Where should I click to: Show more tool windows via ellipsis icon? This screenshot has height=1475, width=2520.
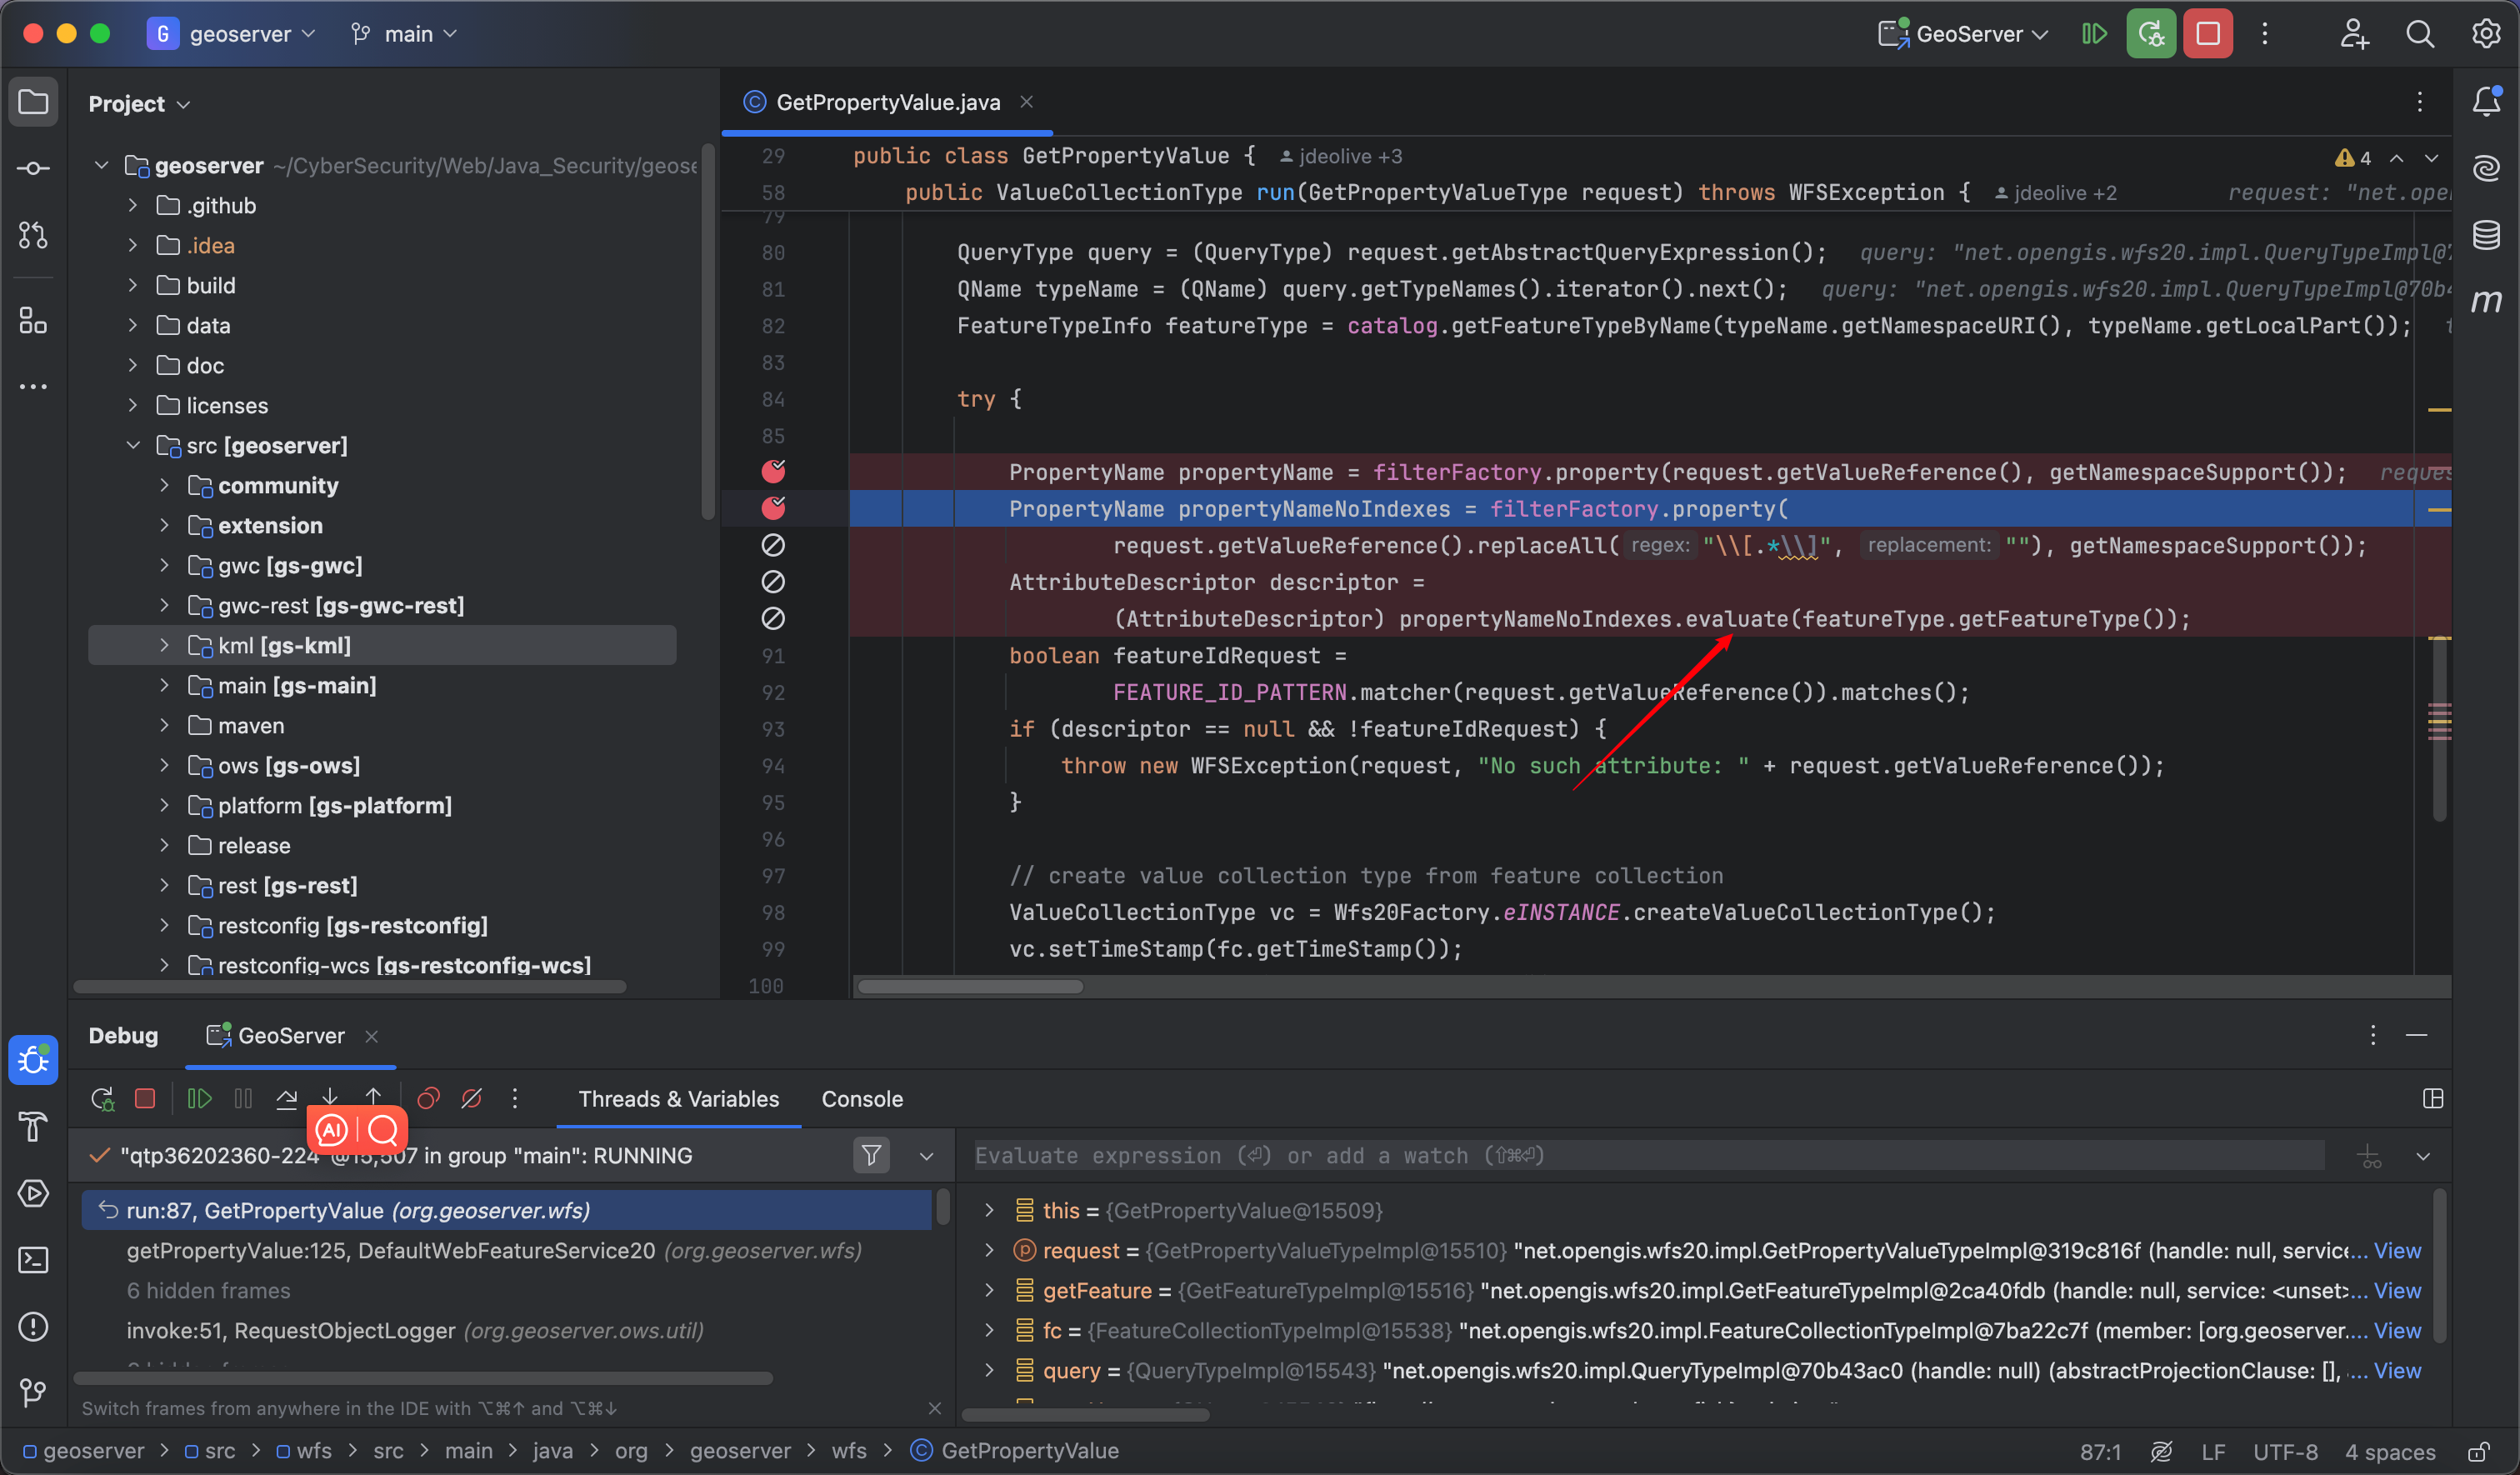(33, 386)
